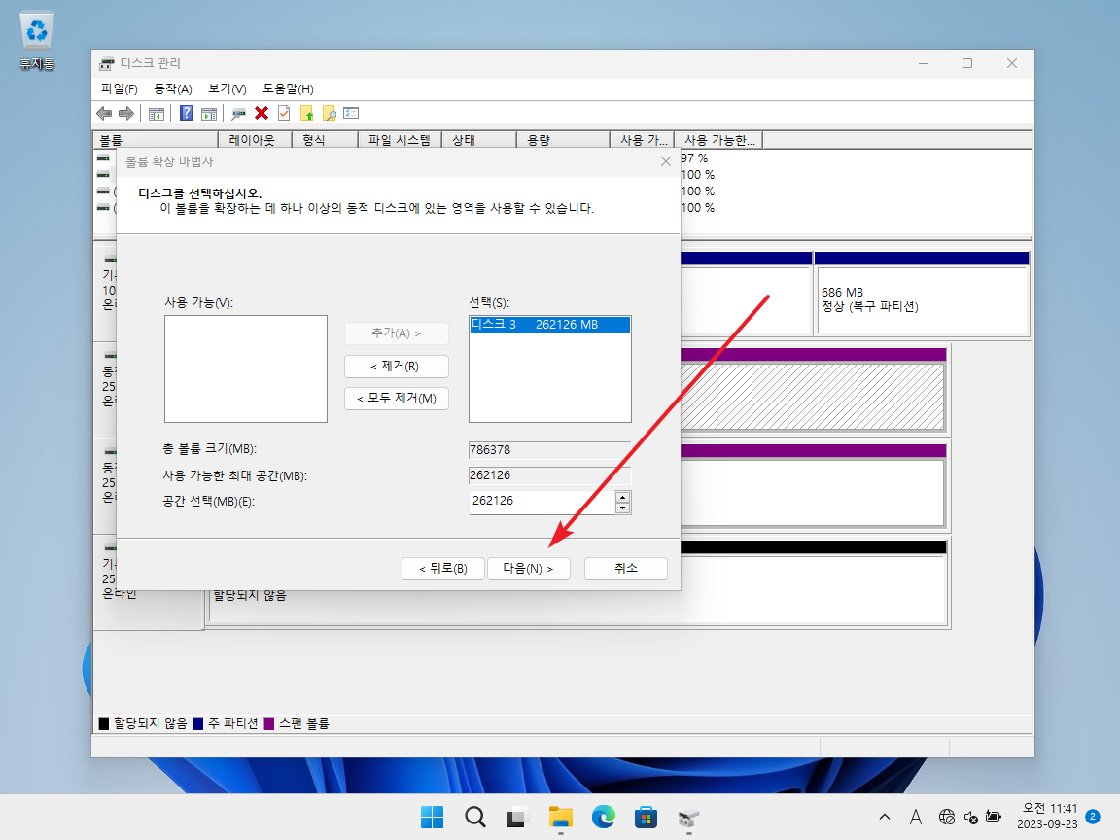1120x840 pixels.
Task: Click the 97 % value in volume list
Action: coord(694,158)
